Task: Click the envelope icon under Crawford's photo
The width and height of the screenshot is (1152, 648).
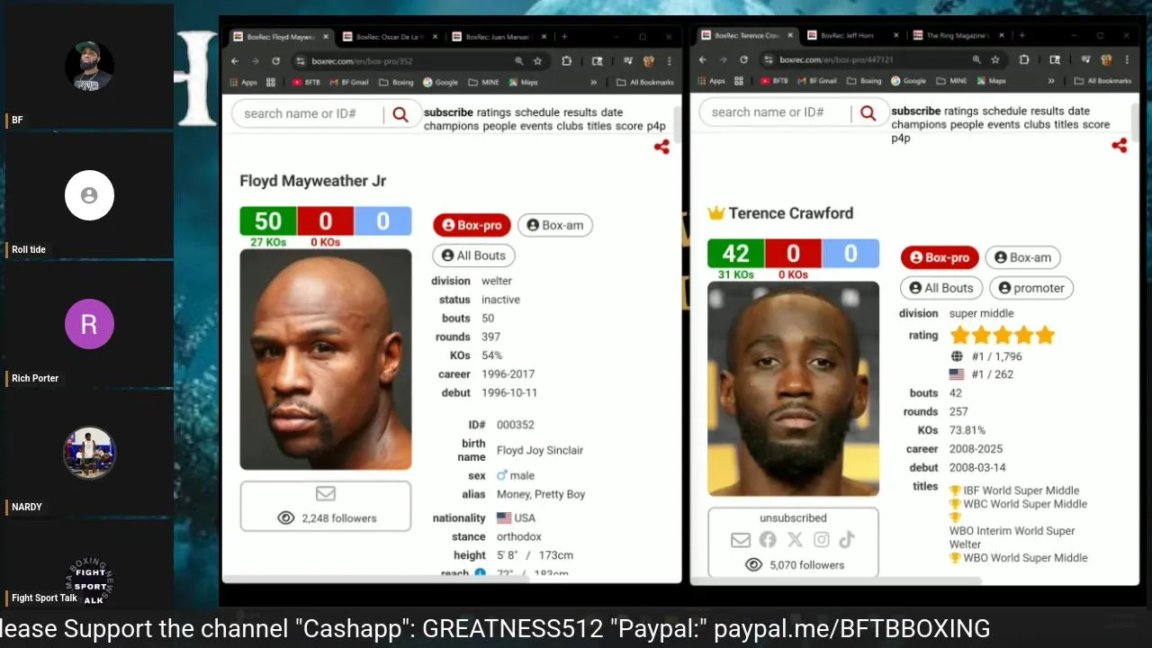Action: [x=741, y=540]
